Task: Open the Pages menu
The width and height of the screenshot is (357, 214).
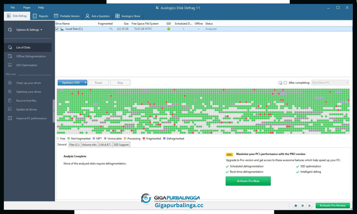Action: pos(27,7)
